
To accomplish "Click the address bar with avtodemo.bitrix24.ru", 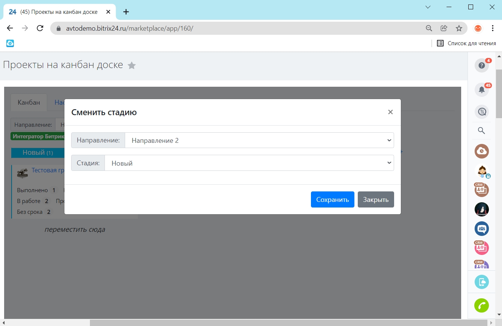I will point(240,28).
